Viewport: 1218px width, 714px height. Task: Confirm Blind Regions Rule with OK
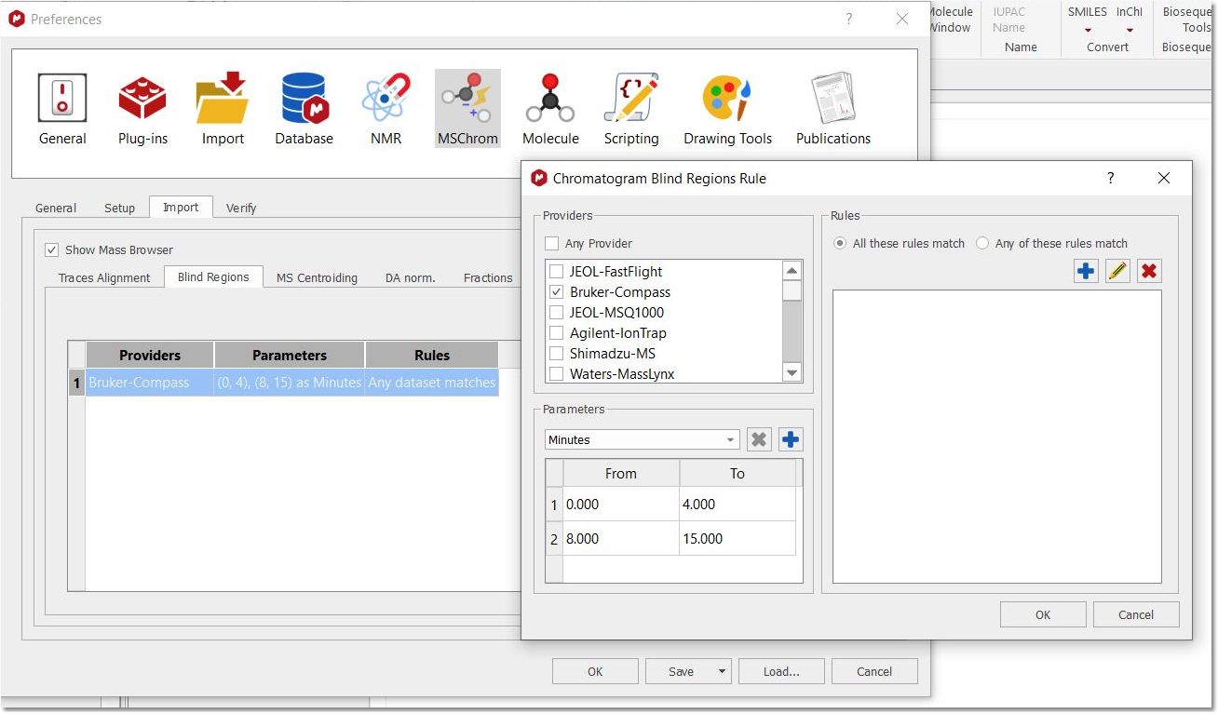click(1043, 614)
